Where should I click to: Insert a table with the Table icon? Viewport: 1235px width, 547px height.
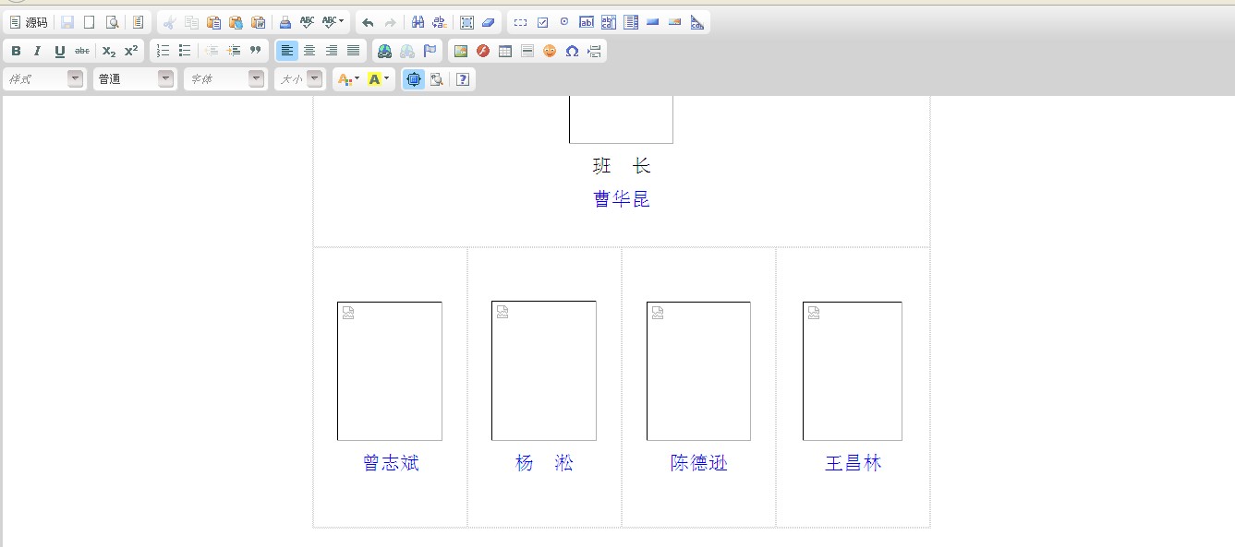[505, 52]
